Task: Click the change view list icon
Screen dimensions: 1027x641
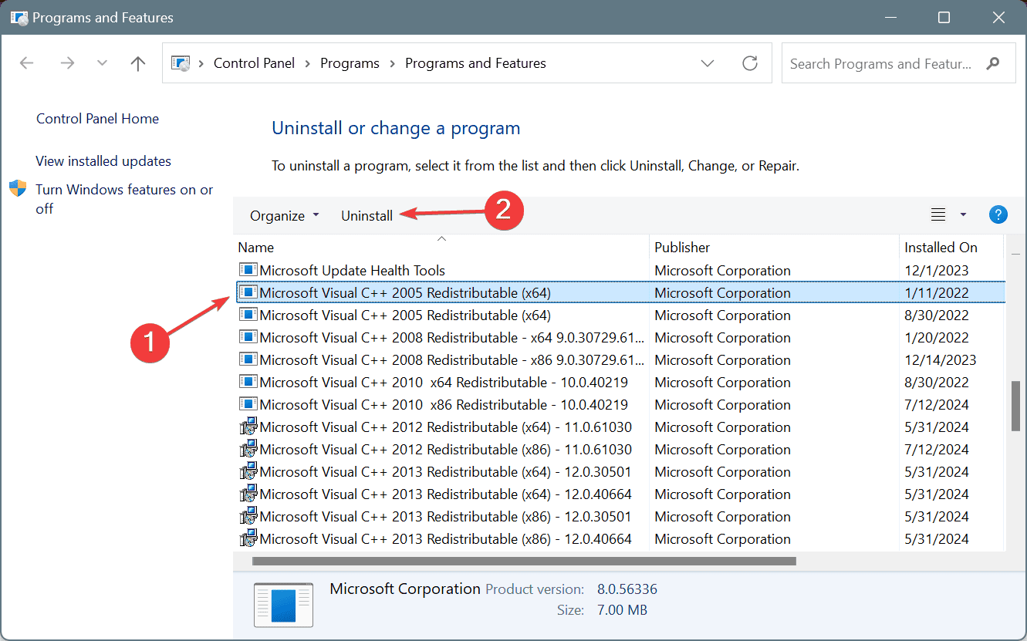Action: click(x=938, y=215)
